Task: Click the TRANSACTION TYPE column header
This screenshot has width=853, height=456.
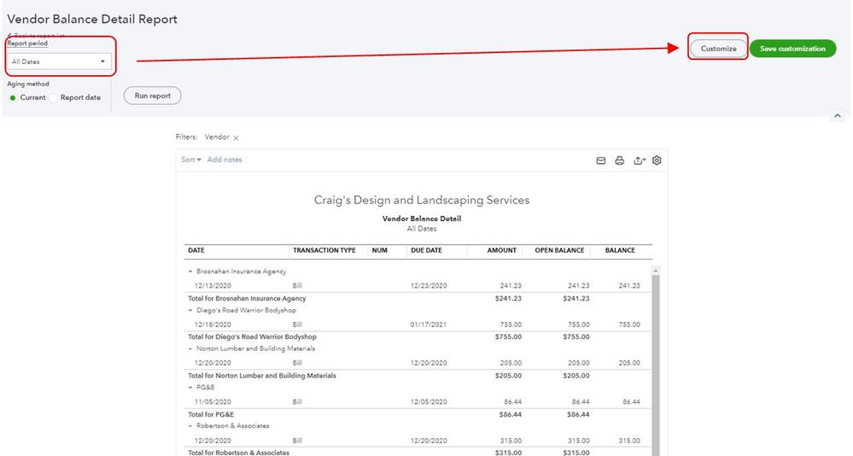Action: (324, 250)
